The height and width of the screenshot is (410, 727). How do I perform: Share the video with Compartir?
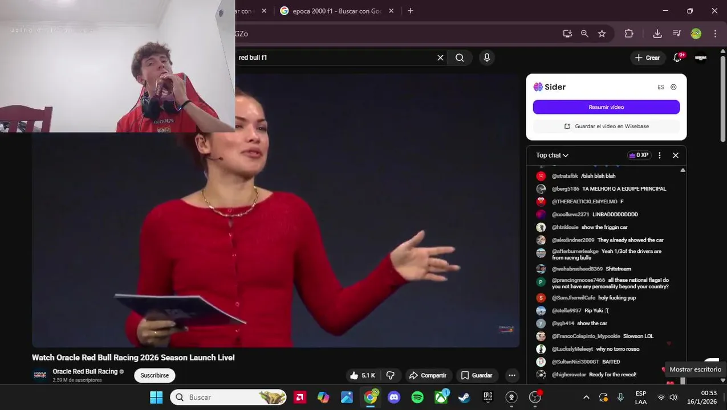coord(428,375)
